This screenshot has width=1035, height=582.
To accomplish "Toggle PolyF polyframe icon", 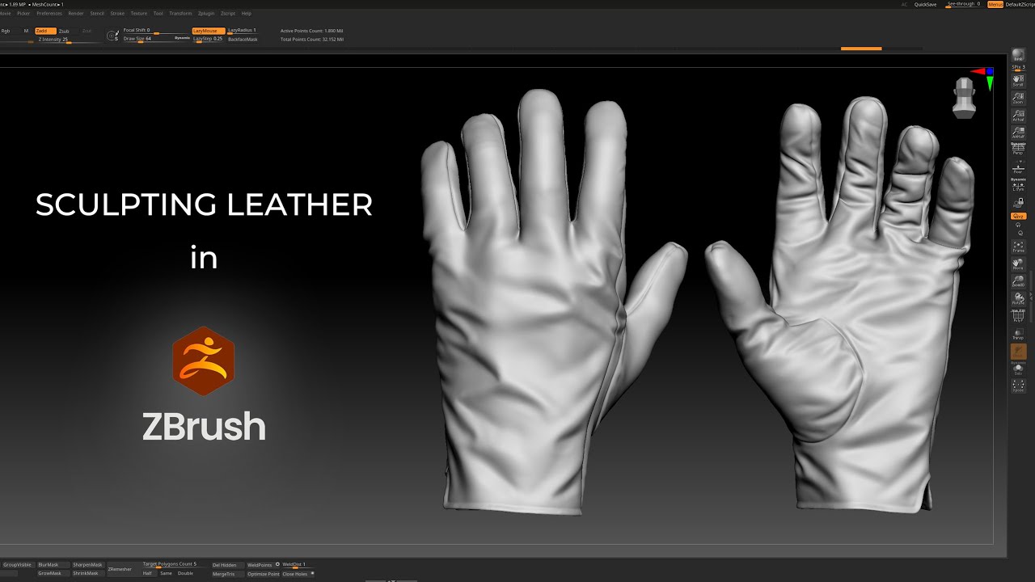I will pyautogui.click(x=1018, y=316).
